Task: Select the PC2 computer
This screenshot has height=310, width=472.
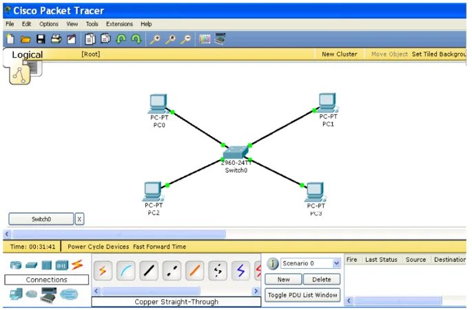Action: pyautogui.click(x=153, y=192)
